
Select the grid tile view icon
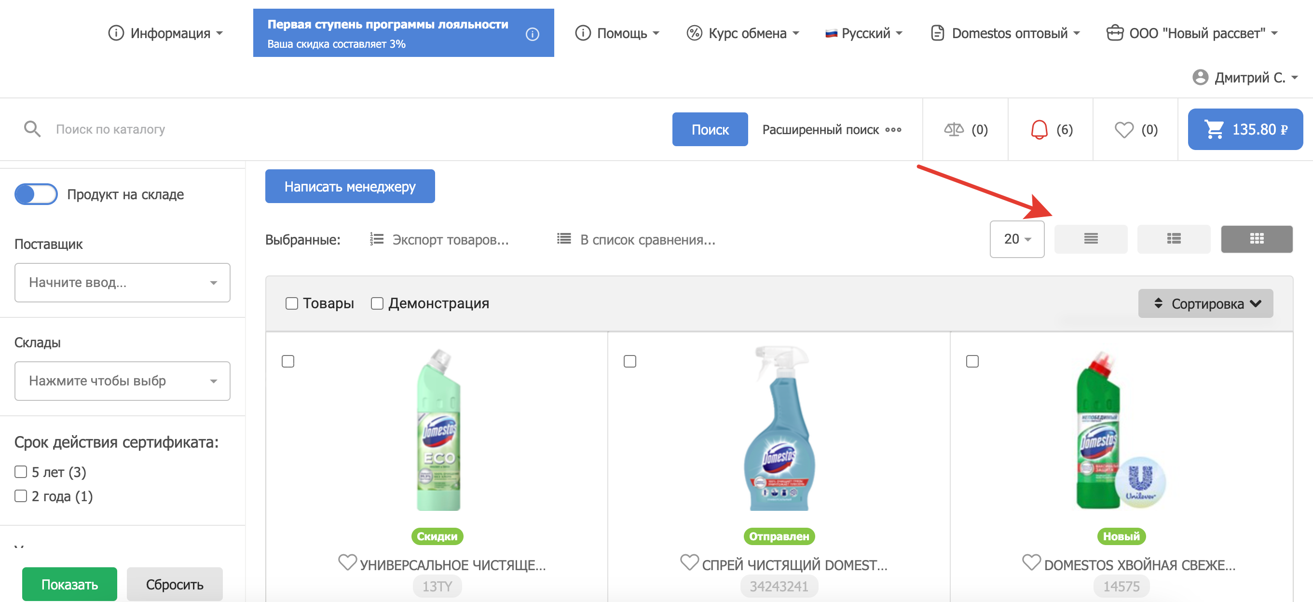1257,239
